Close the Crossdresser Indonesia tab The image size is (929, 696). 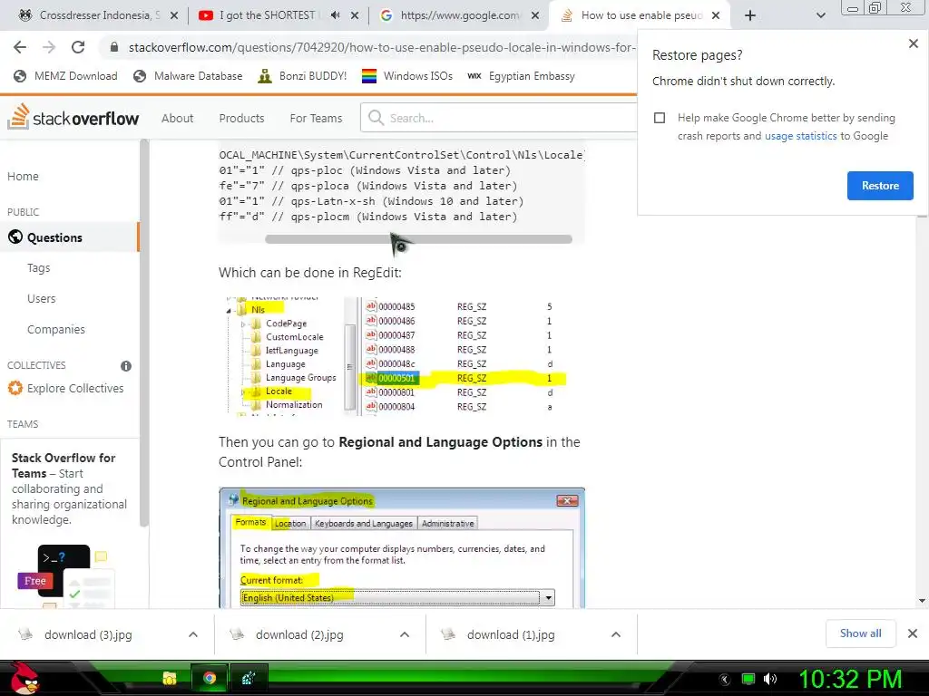pos(174,15)
